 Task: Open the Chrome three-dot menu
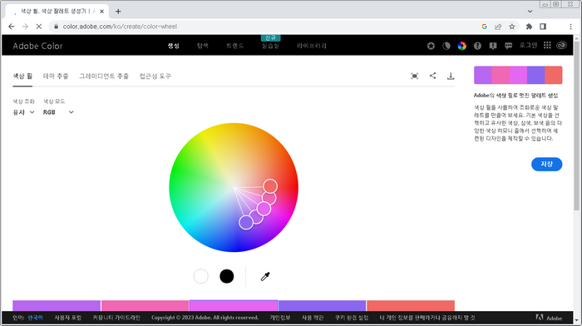570,27
